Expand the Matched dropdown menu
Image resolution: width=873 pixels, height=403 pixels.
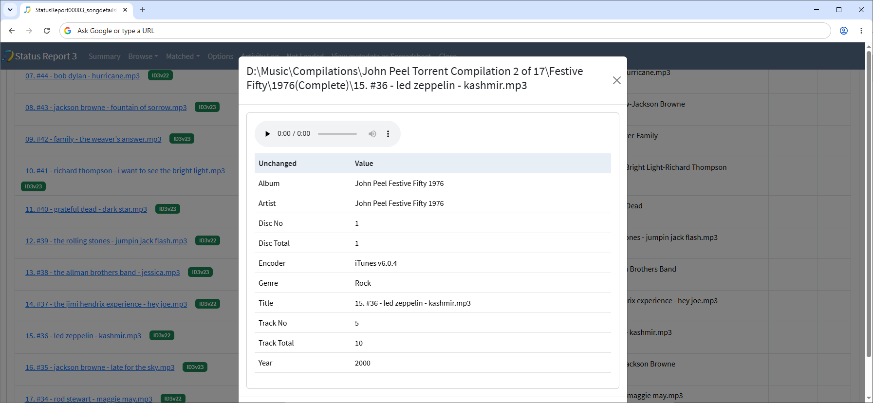183,56
